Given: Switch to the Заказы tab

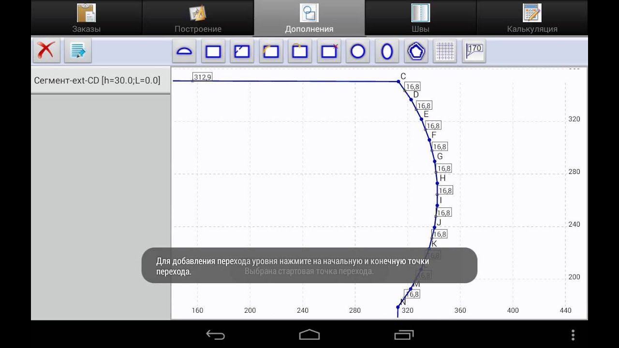Looking at the screenshot, I should point(87,18).
